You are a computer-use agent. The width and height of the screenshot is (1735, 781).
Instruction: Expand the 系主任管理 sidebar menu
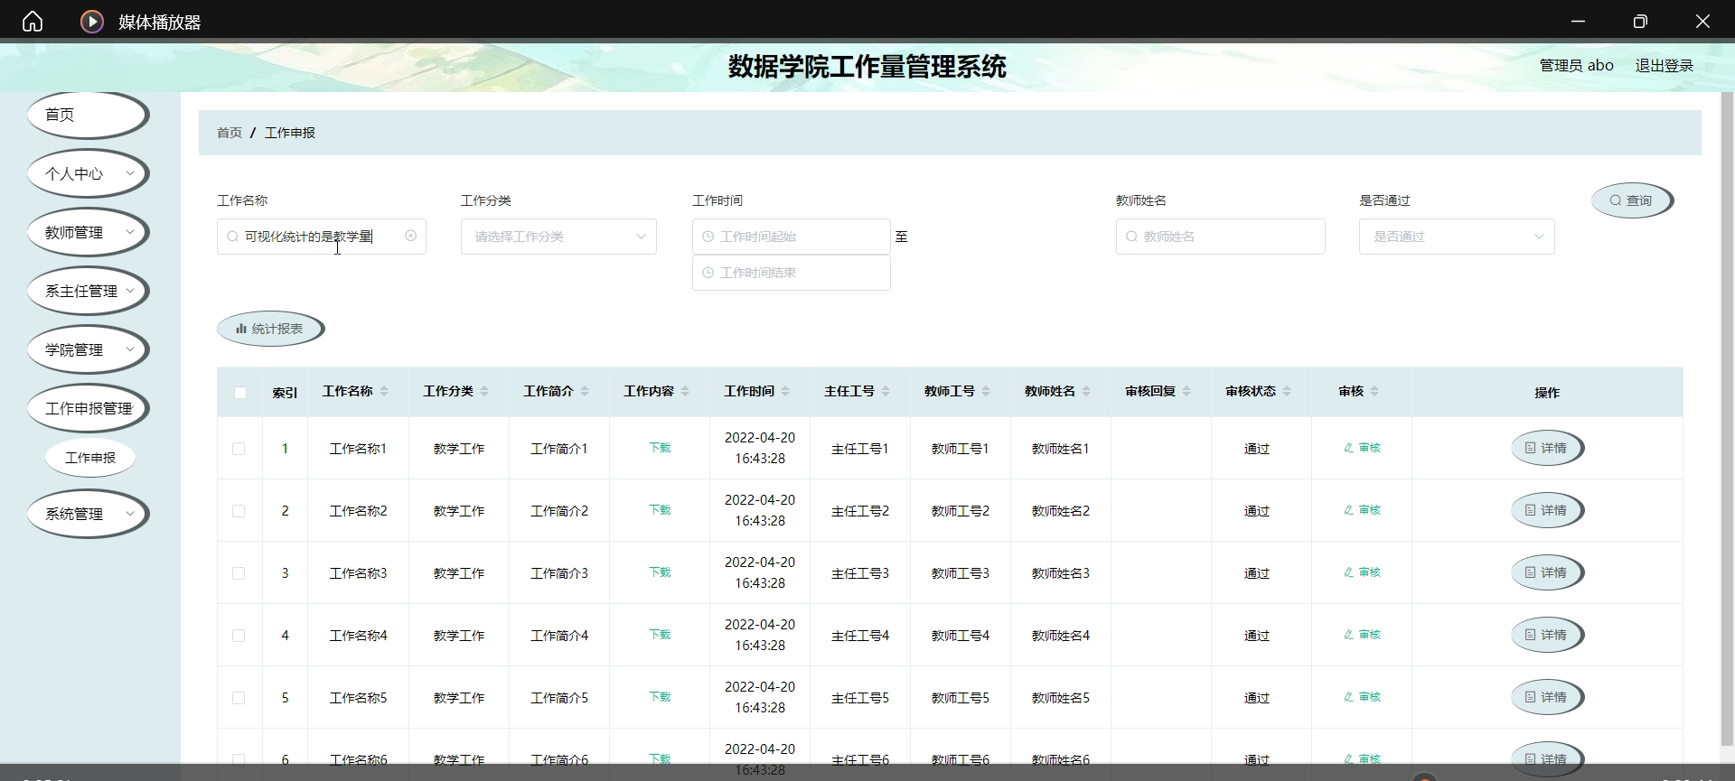[88, 291]
